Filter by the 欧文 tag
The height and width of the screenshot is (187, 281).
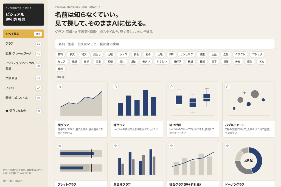coord(72,54)
